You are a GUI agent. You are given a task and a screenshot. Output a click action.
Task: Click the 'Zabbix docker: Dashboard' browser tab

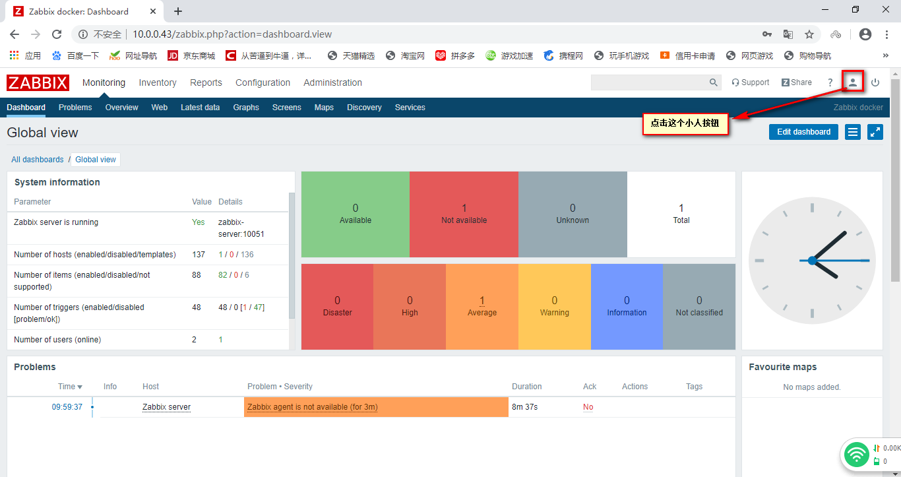click(84, 11)
